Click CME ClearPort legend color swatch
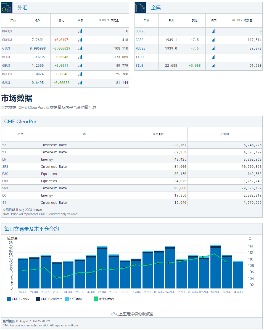 38,299
